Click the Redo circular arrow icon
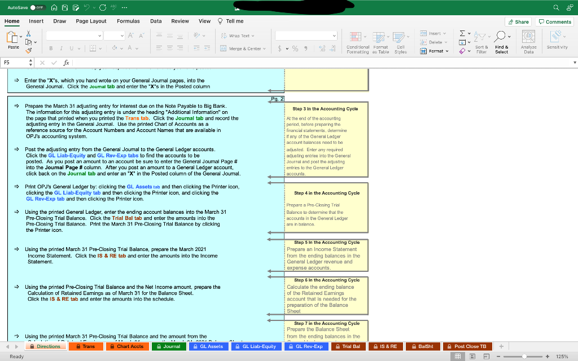Viewport: 578px width, 361px height. tap(103, 7)
